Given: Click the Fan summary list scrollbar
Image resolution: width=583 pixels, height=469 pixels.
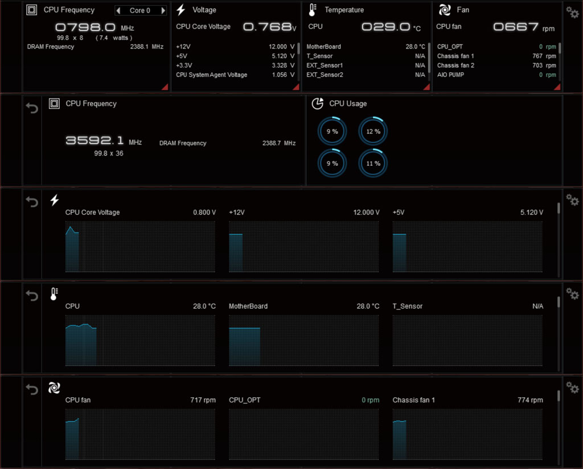Looking at the screenshot, I should click(x=560, y=48).
